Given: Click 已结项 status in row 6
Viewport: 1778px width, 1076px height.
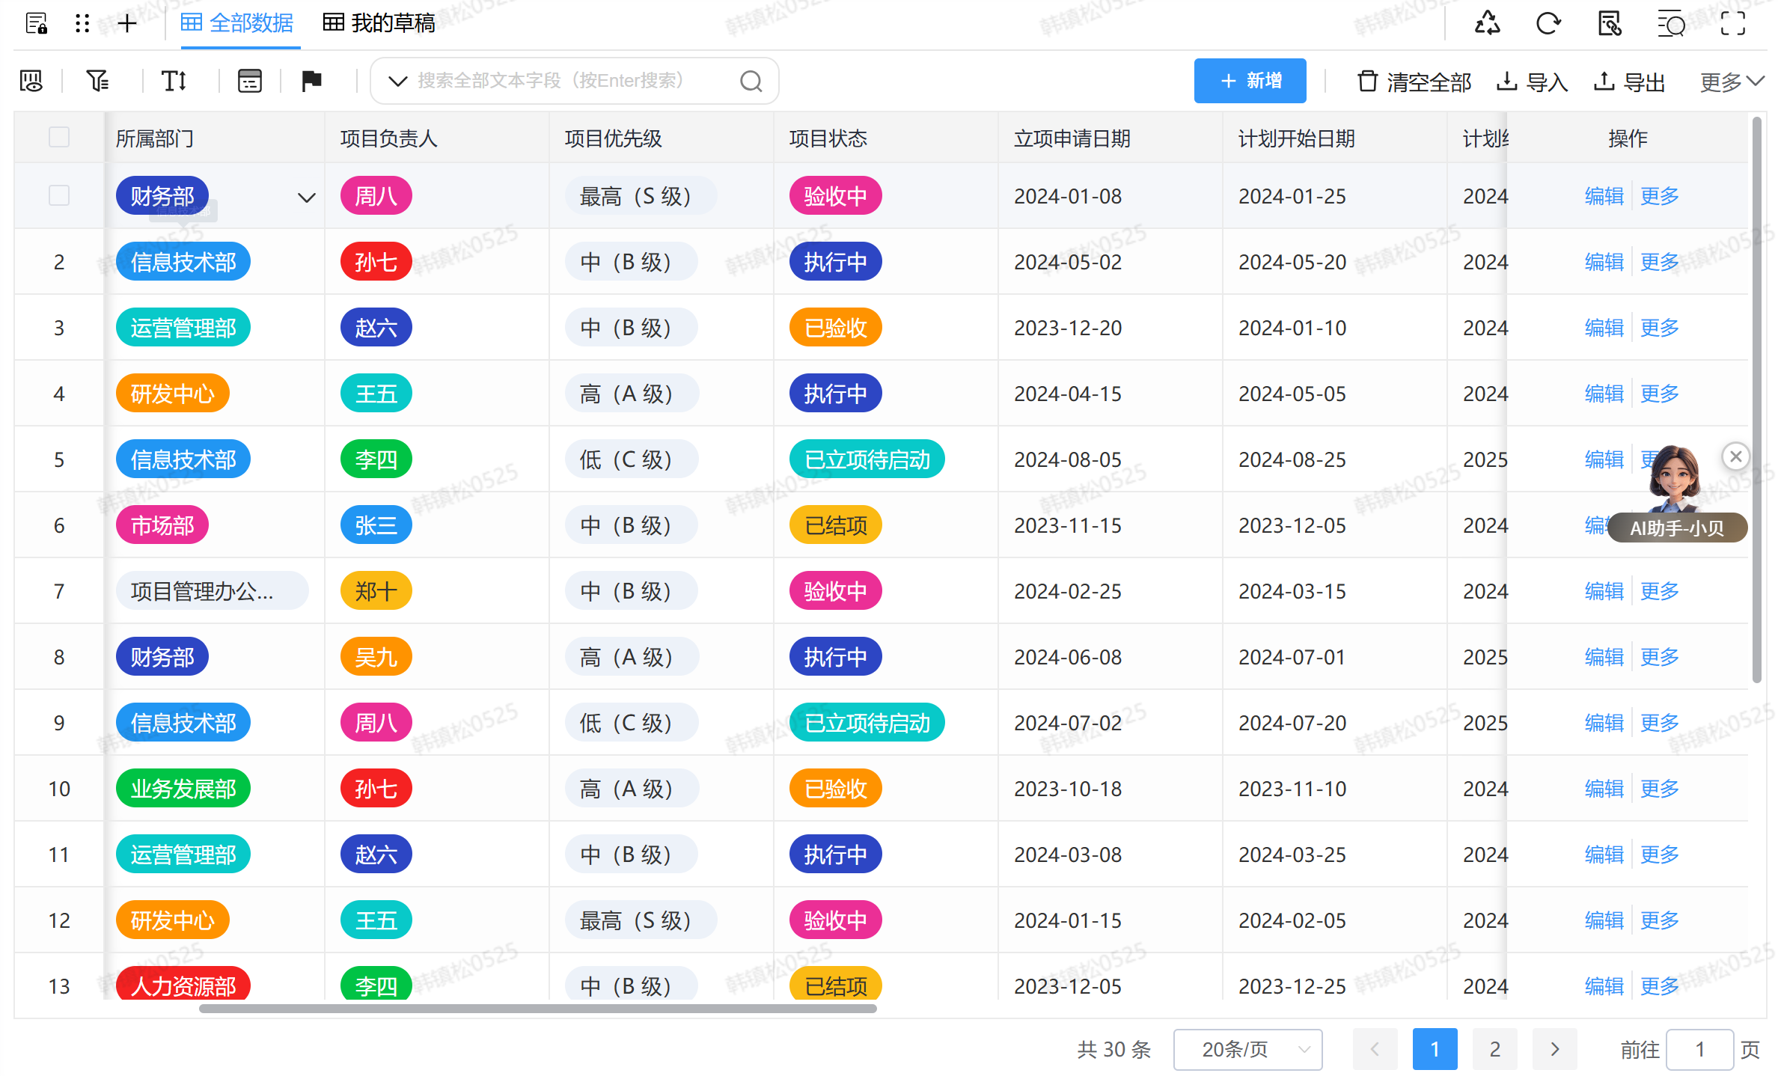Looking at the screenshot, I should [x=835, y=525].
